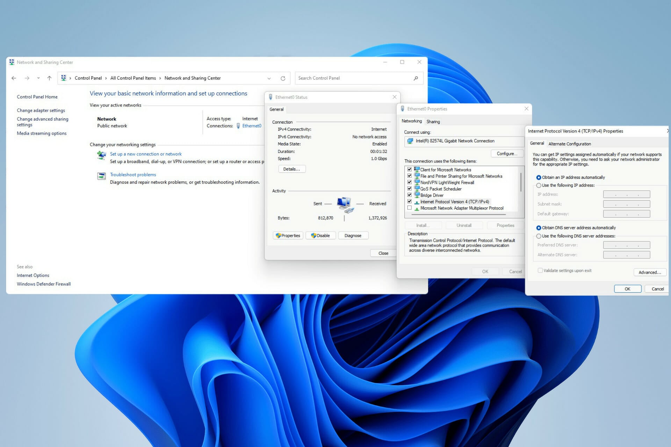Open the Troubleshoot problems link
Viewport: 671px width, 447px height.
coord(133,174)
